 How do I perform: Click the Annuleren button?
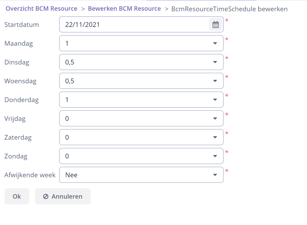click(63, 196)
